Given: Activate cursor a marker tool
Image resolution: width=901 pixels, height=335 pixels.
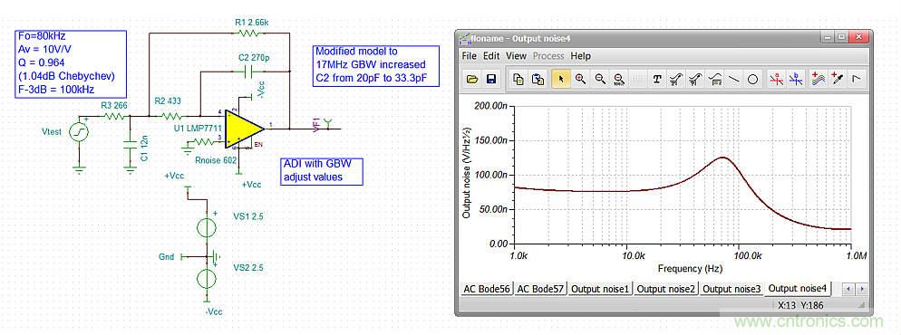Looking at the screenshot, I should tap(776, 79).
